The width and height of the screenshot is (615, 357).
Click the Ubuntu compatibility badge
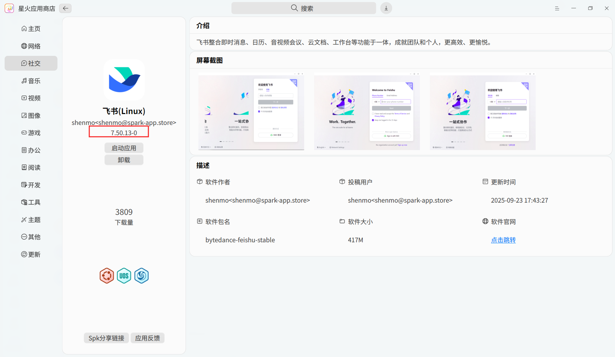pos(107,276)
